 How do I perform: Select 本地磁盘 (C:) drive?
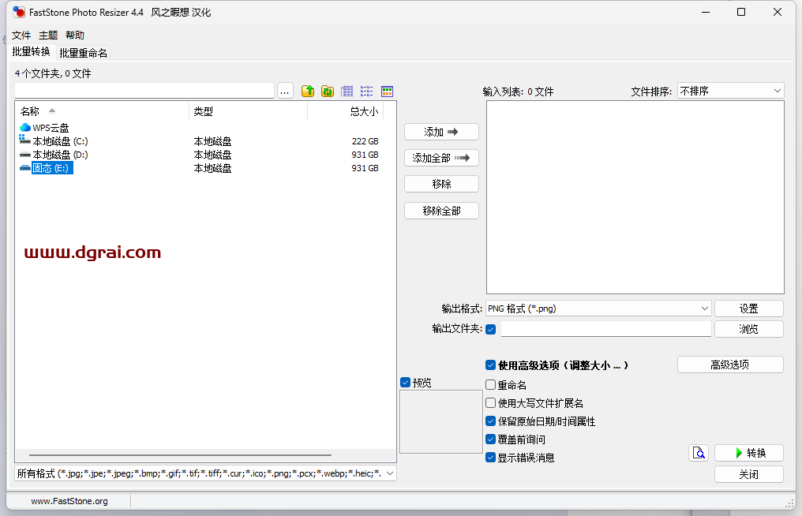tap(54, 141)
